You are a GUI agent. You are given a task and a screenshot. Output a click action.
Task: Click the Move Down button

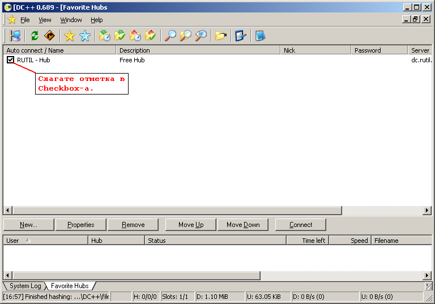click(x=243, y=225)
